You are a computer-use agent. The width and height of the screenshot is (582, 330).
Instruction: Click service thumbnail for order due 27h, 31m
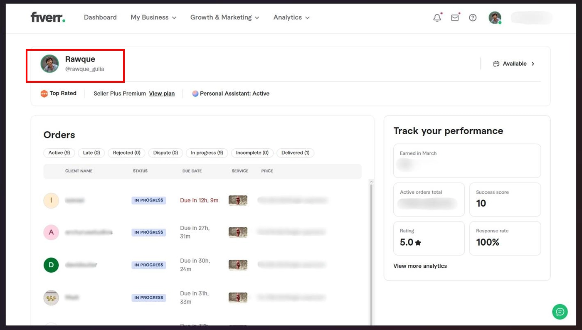[238, 232]
